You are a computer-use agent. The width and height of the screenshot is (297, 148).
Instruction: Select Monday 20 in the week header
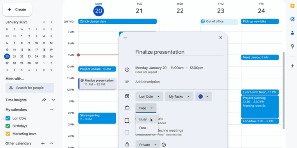[98, 11]
